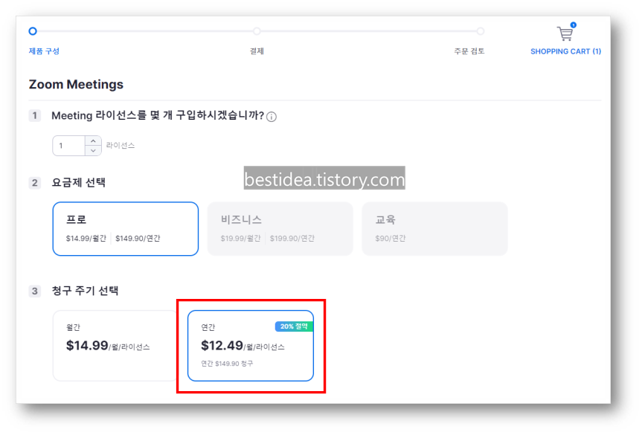642x435 pixels.
Task: Focus the license quantity input field
Action: [69, 146]
